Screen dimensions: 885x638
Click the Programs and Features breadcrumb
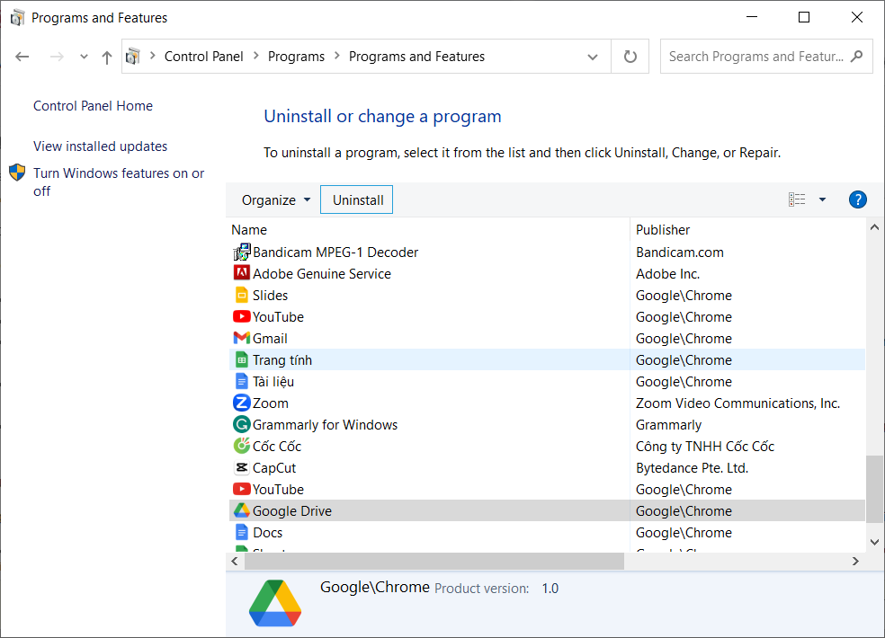416,57
